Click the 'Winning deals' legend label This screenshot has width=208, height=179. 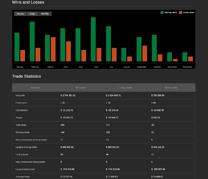[x=171, y=12]
